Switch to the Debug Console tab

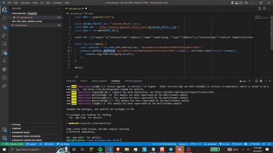tap(99, 81)
